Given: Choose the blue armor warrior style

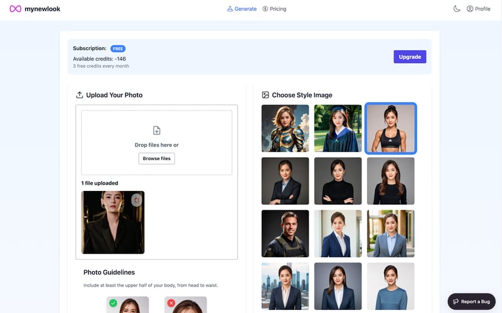Looking at the screenshot, I should coord(286,128).
